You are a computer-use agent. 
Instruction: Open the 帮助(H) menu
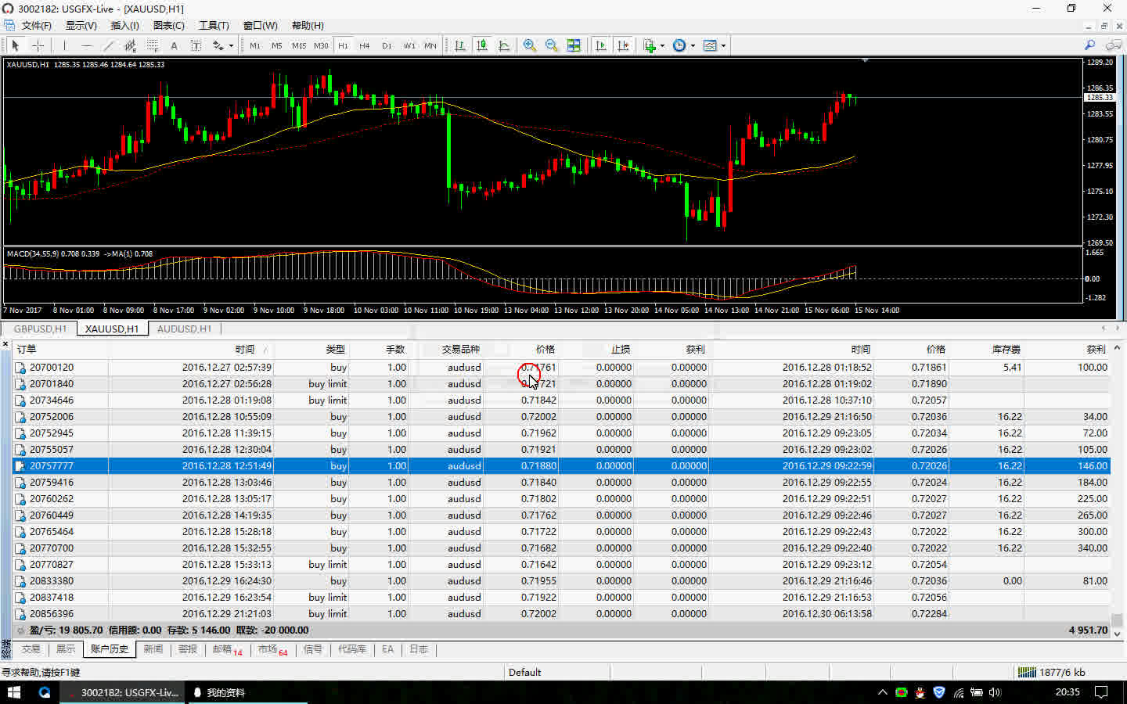pyautogui.click(x=308, y=26)
